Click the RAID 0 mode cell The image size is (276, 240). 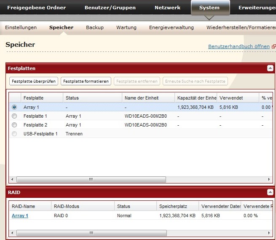[x=61, y=216]
